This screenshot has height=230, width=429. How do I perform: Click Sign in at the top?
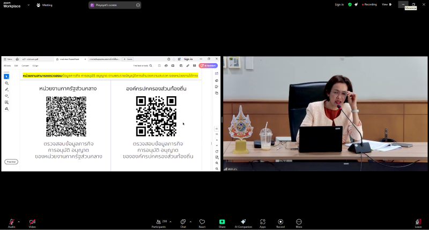(x=339, y=4)
